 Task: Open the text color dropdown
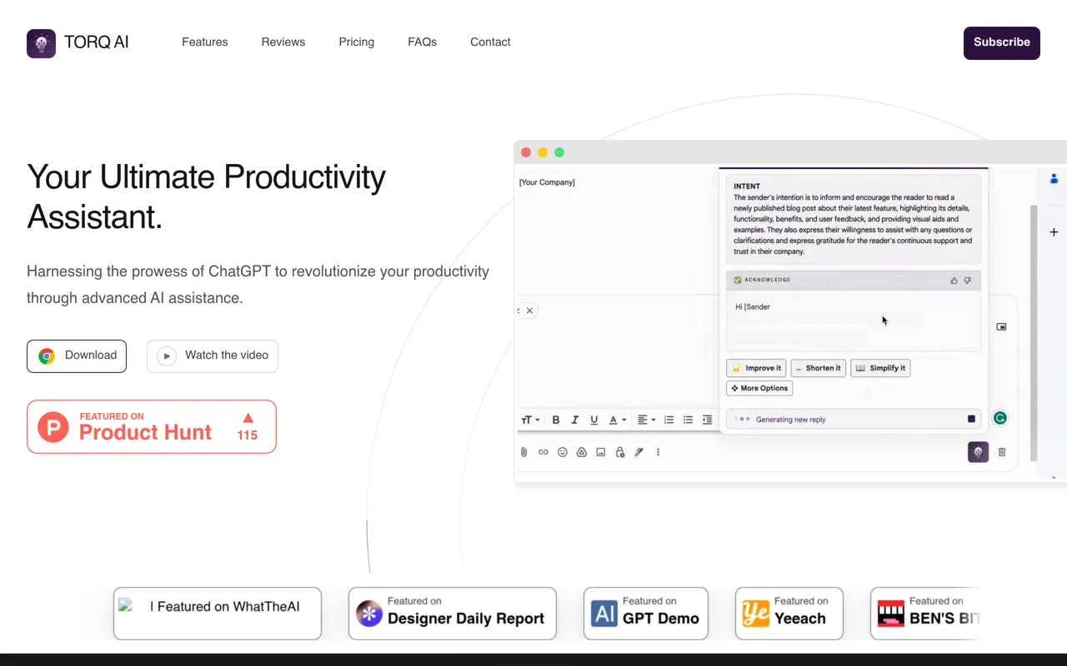pyautogui.click(x=617, y=420)
